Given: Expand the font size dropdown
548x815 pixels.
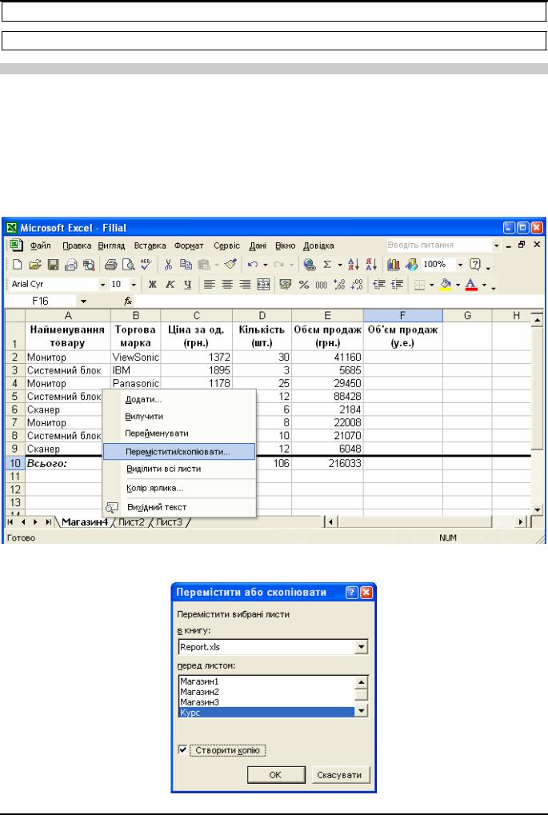Looking at the screenshot, I should (x=134, y=284).
